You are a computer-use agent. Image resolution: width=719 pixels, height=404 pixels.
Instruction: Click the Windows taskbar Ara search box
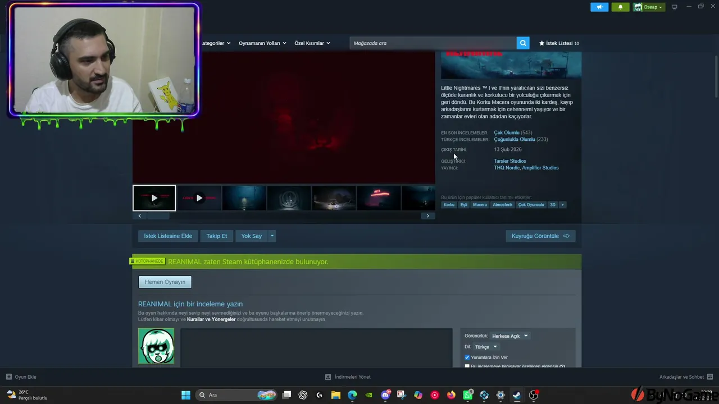[x=237, y=395]
